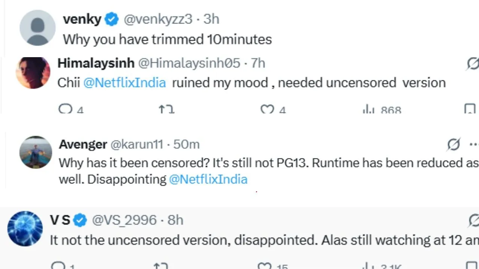View analytics for Himalaysinh's tweet
479x269 pixels.
[x=369, y=109]
